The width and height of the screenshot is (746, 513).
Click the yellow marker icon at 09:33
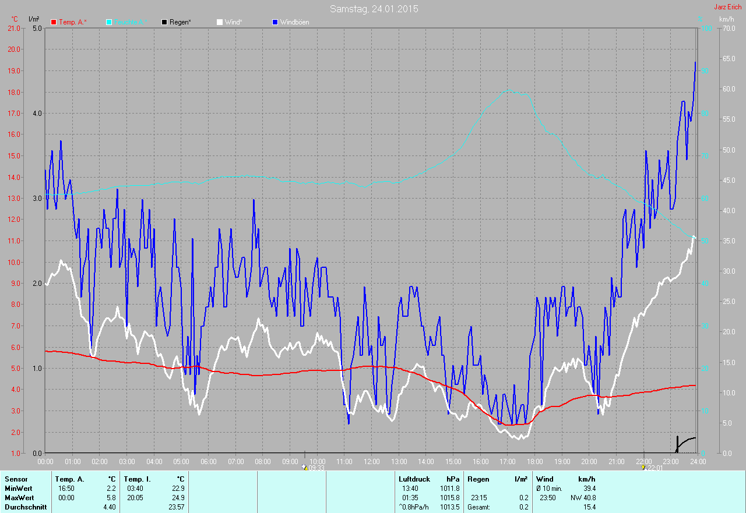(304, 467)
